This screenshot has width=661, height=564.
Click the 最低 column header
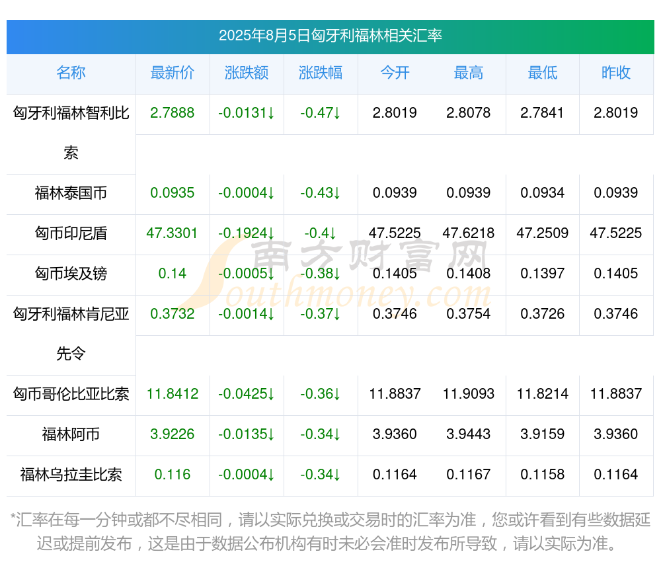click(x=543, y=73)
